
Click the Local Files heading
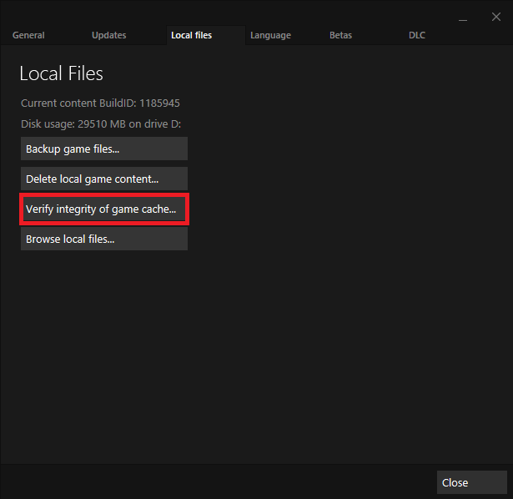61,73
